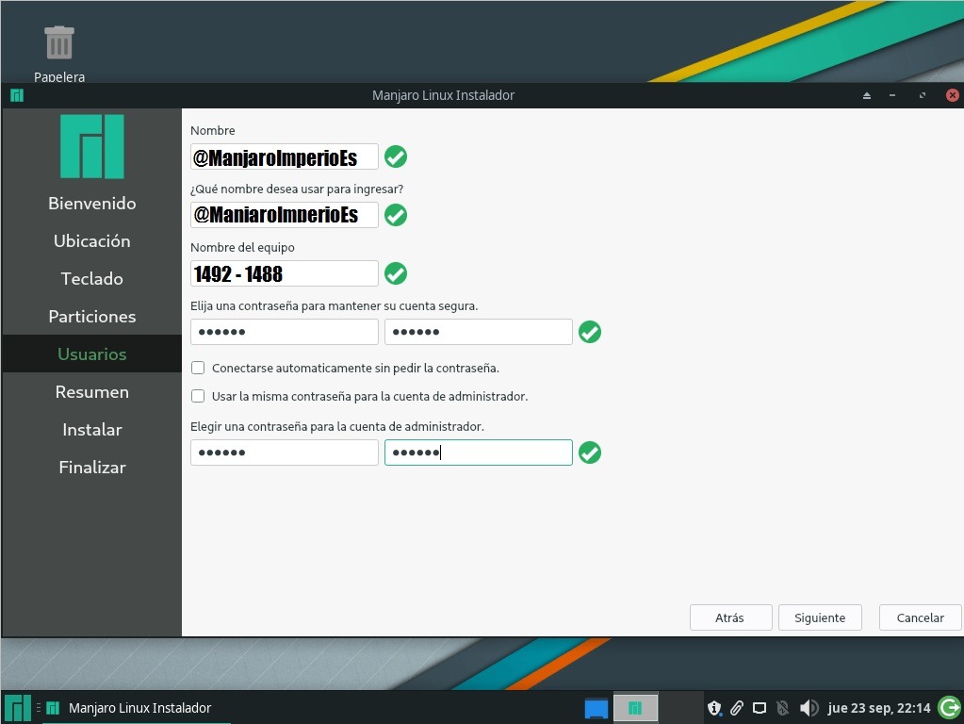Screen dimensions: 964x724
Task: Go to the Bienvenido step in sidebar
Action: click(92, 203)
